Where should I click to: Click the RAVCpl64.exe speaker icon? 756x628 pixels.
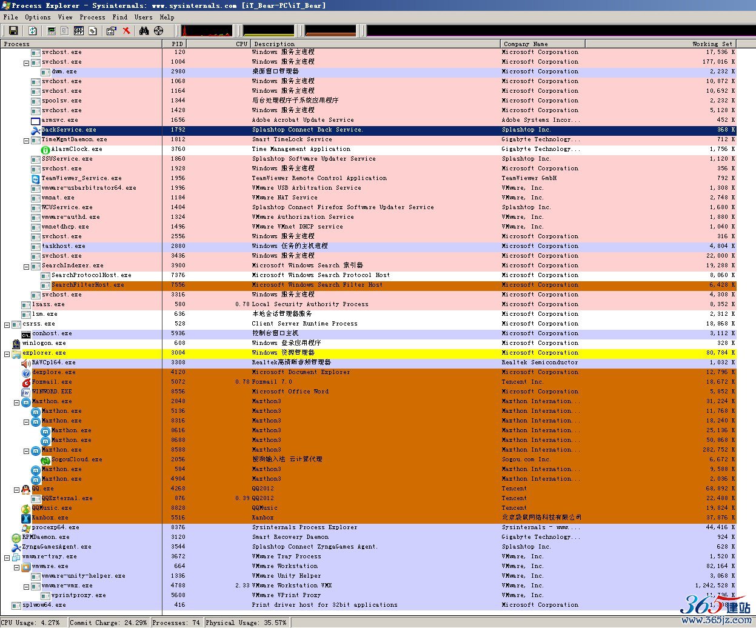pos(26,362)
